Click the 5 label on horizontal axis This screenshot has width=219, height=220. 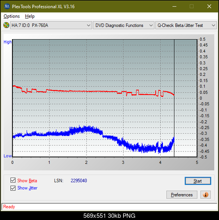[x=197, y=162]
